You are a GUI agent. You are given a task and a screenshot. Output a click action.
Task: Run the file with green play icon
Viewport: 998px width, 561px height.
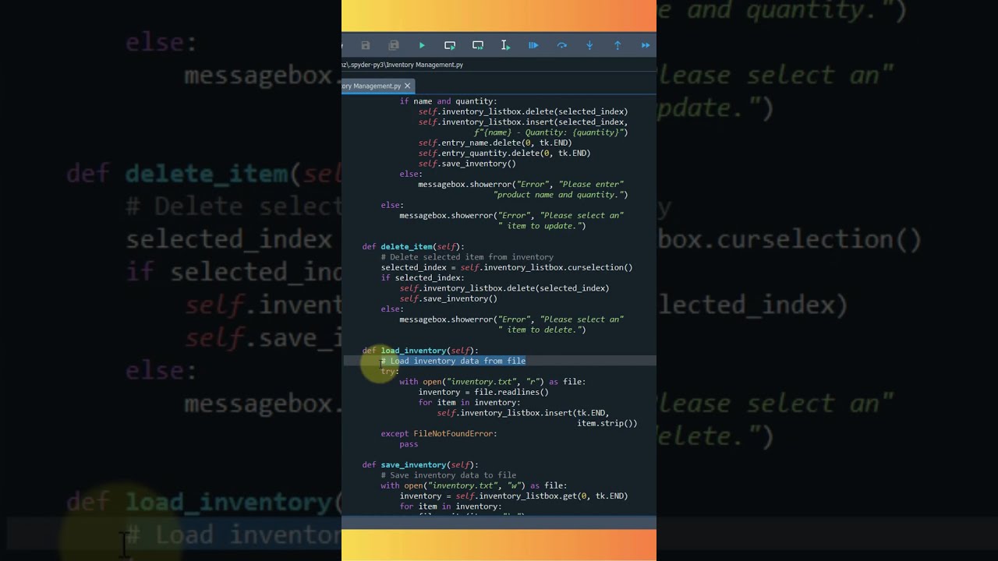click(422, 45)
